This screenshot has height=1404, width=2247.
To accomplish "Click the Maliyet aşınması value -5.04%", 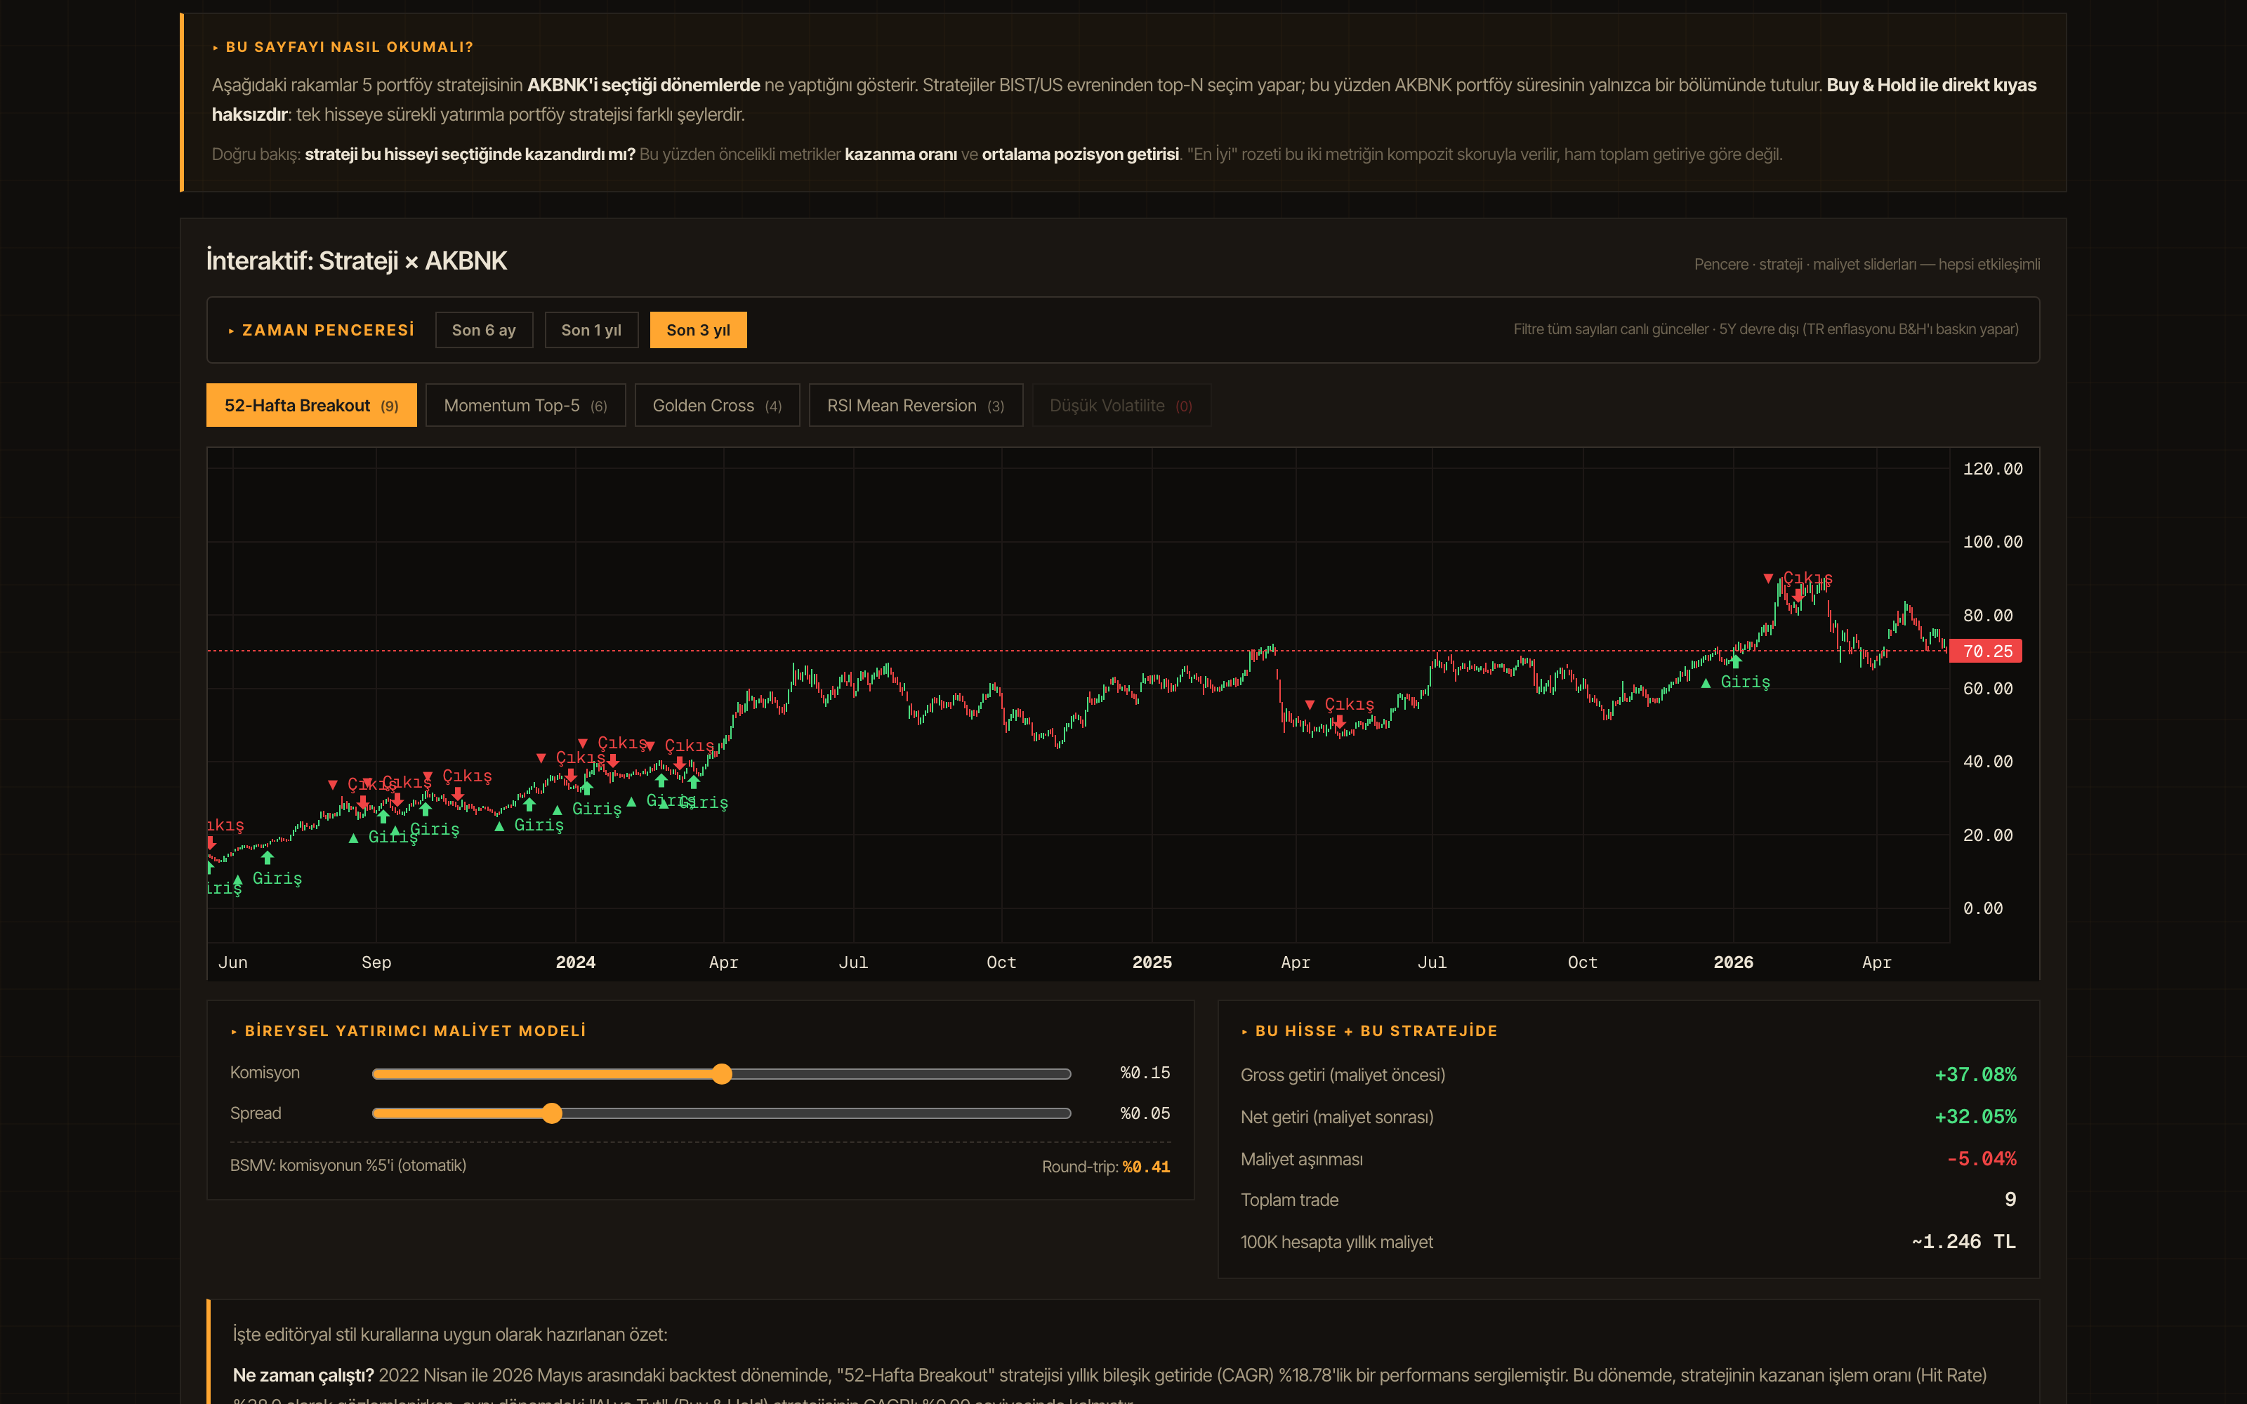I will click(x=1982, y=1159).
